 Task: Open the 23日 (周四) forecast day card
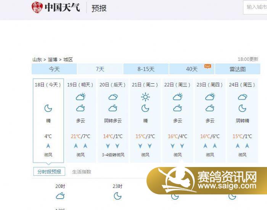(x=210, y=120)
